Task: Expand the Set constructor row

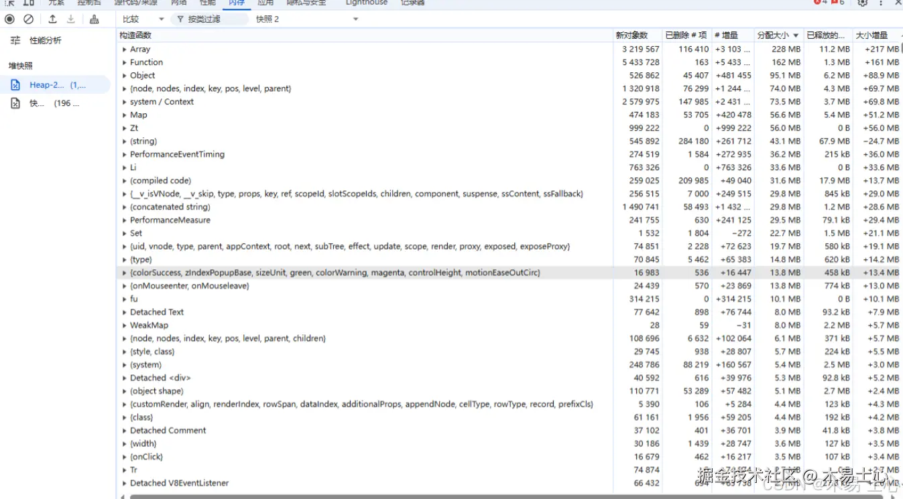Action: pos(125,233)
